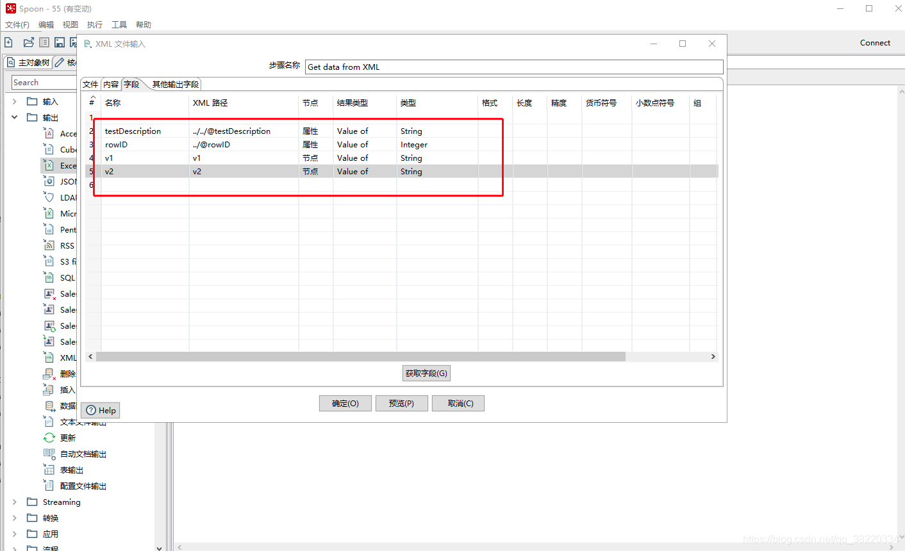Click the 预览(P) button
Screen dimensions: 905x551
pyautogui.click(x=401, y=403)
